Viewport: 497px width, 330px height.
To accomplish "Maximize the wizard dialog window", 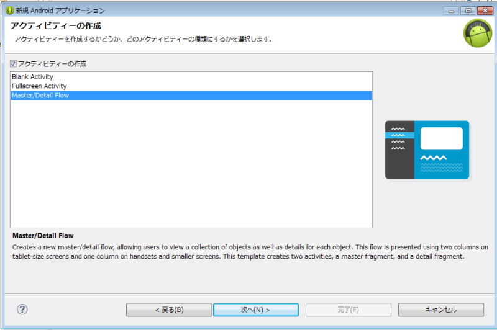I will coord(468,11).
